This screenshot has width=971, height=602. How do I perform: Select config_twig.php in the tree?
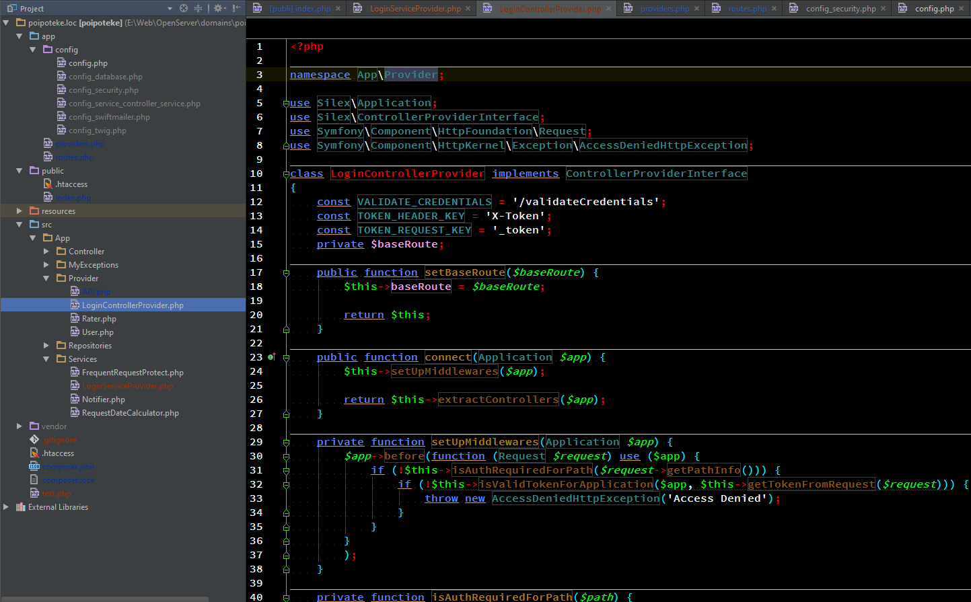click(x=98, y=130)
